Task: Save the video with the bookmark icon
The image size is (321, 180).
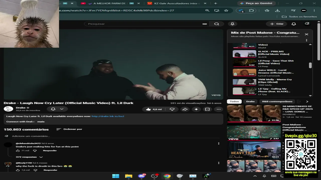Action: pyautogui.click(x=207, y=109)
